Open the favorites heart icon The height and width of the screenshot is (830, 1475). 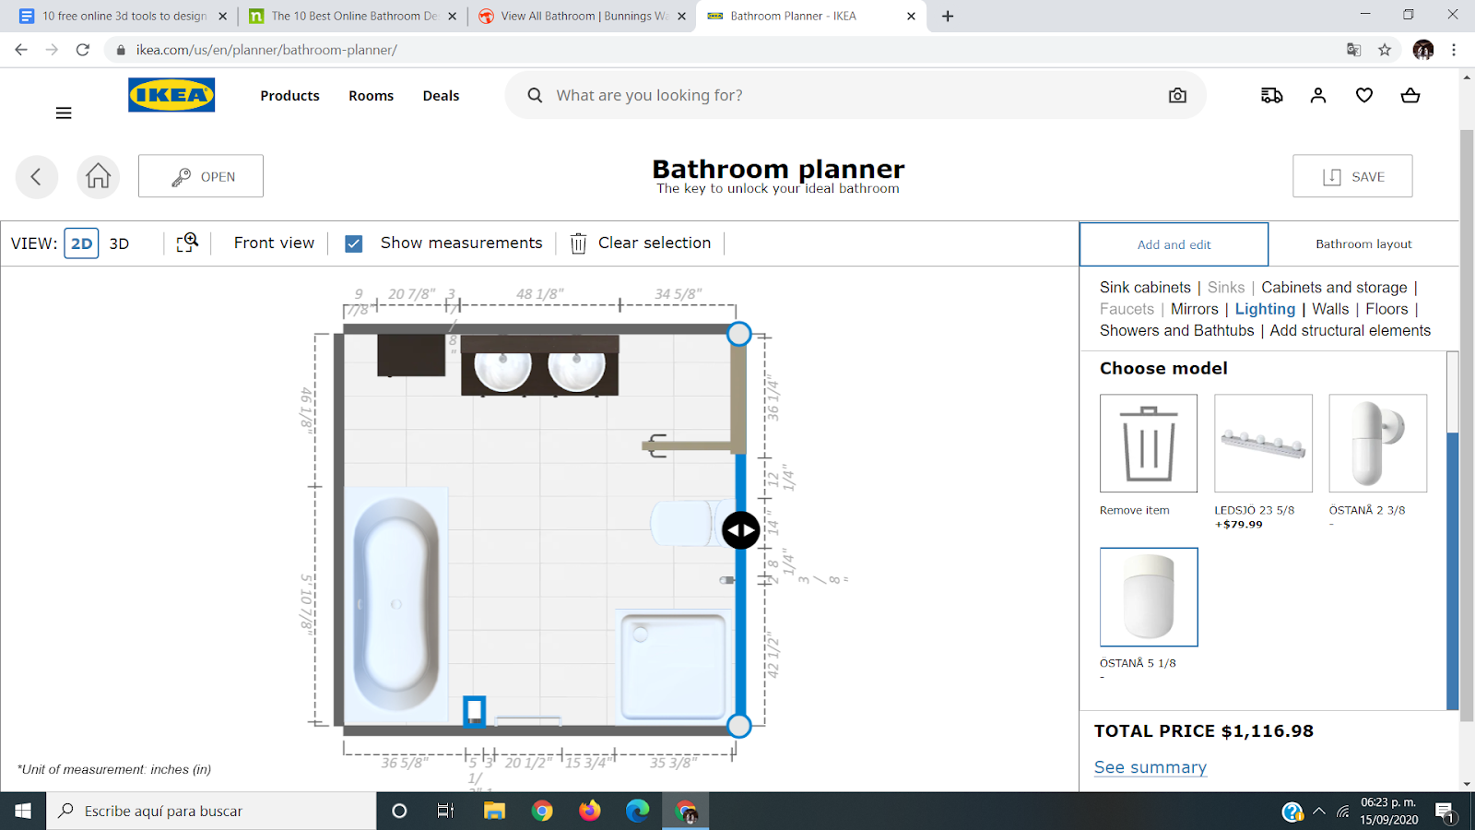point(1364,95)
